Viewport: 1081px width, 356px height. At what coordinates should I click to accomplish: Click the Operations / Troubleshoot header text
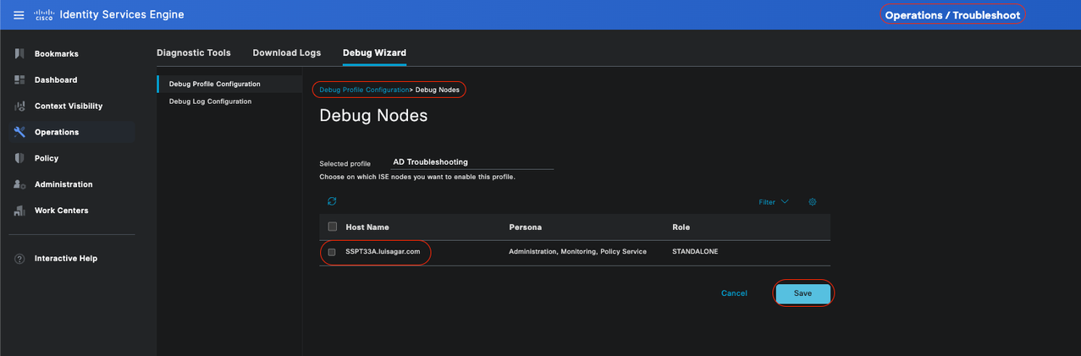(x=952, y=15)
